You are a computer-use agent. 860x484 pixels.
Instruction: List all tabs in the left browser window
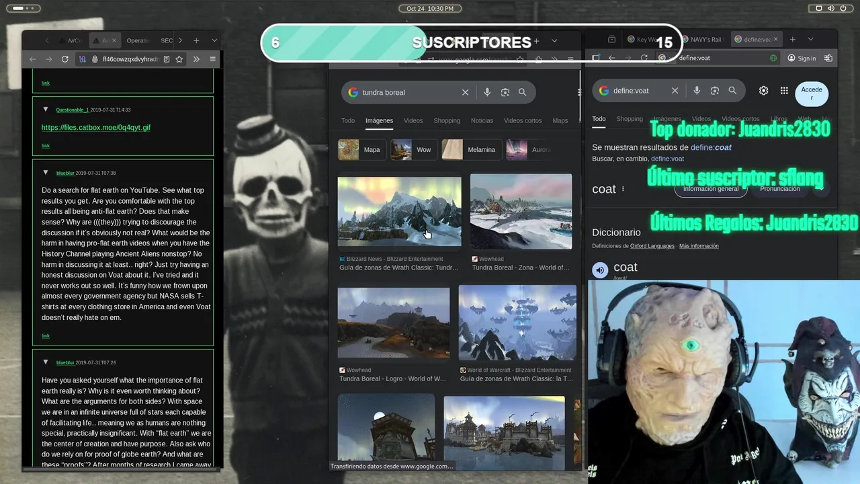pyautogui.click(x=214, y=40)
